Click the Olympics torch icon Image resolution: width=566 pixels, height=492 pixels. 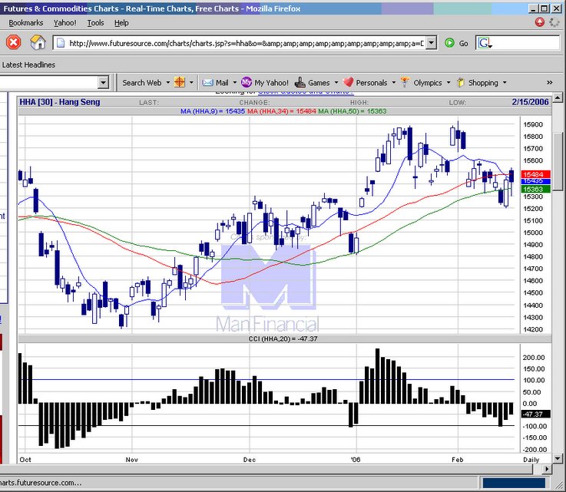405,82
